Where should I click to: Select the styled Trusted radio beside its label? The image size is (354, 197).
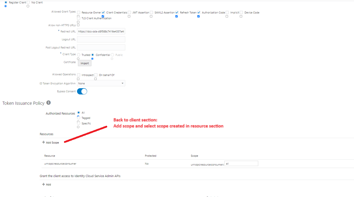(79, 55)
